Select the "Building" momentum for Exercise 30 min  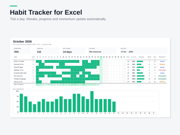tap(162, 64)
